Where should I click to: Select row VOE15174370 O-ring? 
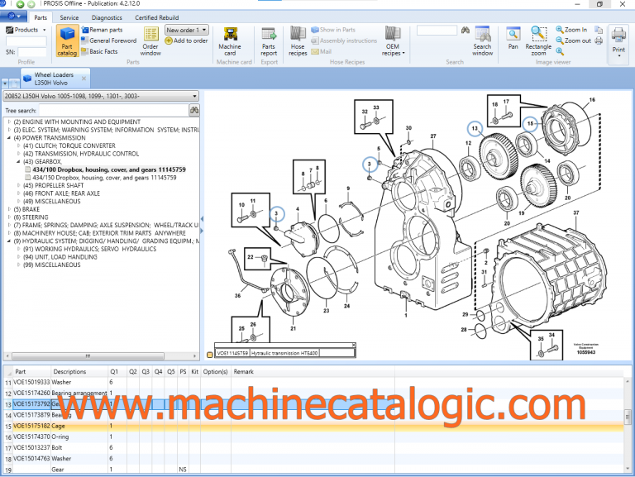pyautogui.click(x=314, y=437)
